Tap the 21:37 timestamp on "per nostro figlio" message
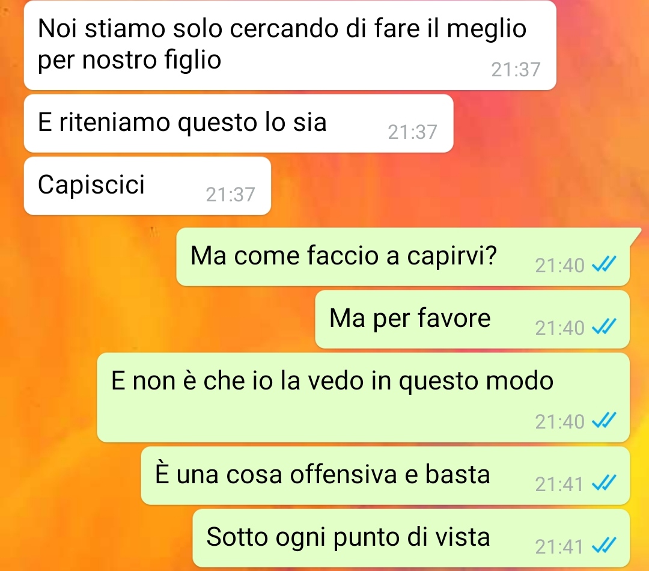This screenshot has width=649, height=571. tap(516, 69)
